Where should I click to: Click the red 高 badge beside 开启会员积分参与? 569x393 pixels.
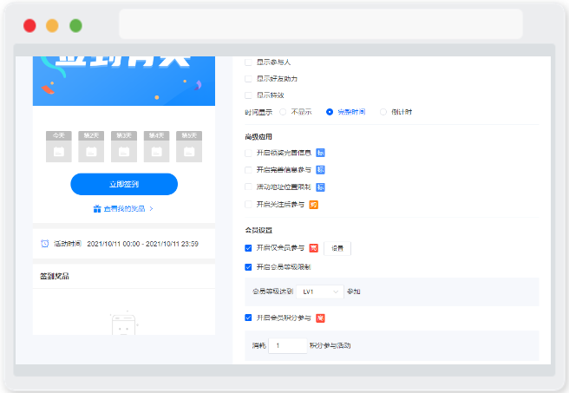click(x=320, y=318)
